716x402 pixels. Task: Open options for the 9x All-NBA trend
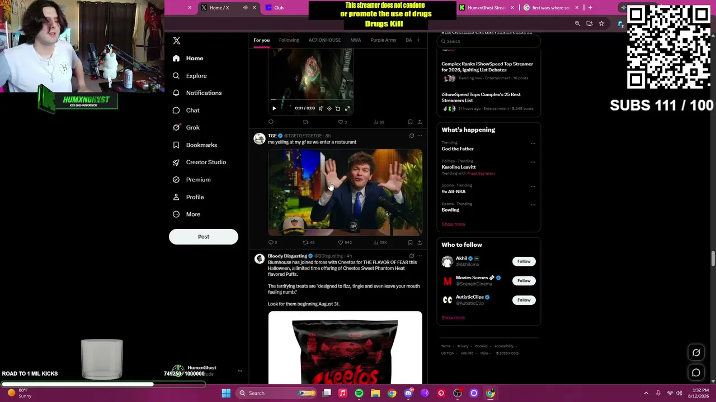point(533,186)
